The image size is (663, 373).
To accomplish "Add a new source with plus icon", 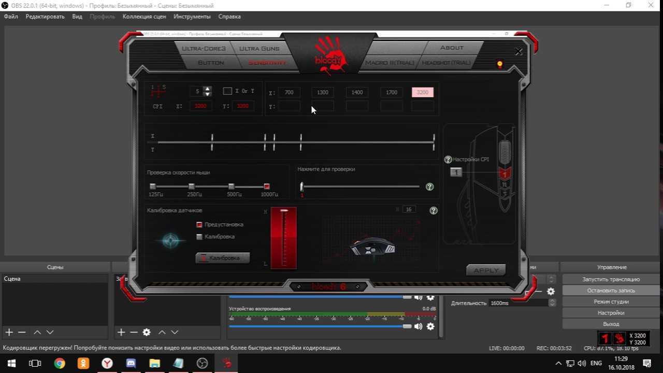I will (x=121, y=332).
